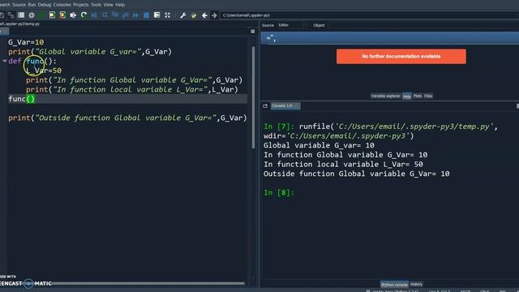Click the In [8]: console prompt
519x292 pixels.
coord(279,193)
